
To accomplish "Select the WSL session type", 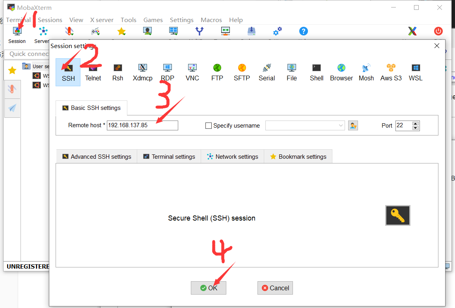I will (x=416, y=72).
